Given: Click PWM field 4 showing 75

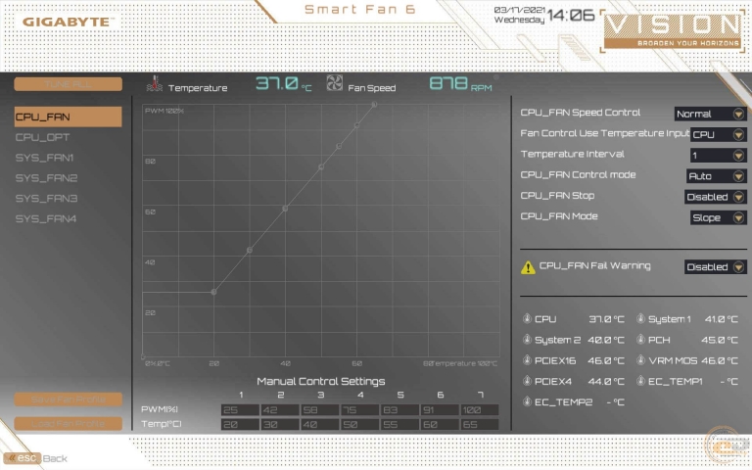Looking at the screenshot, I should coord(359,410).
